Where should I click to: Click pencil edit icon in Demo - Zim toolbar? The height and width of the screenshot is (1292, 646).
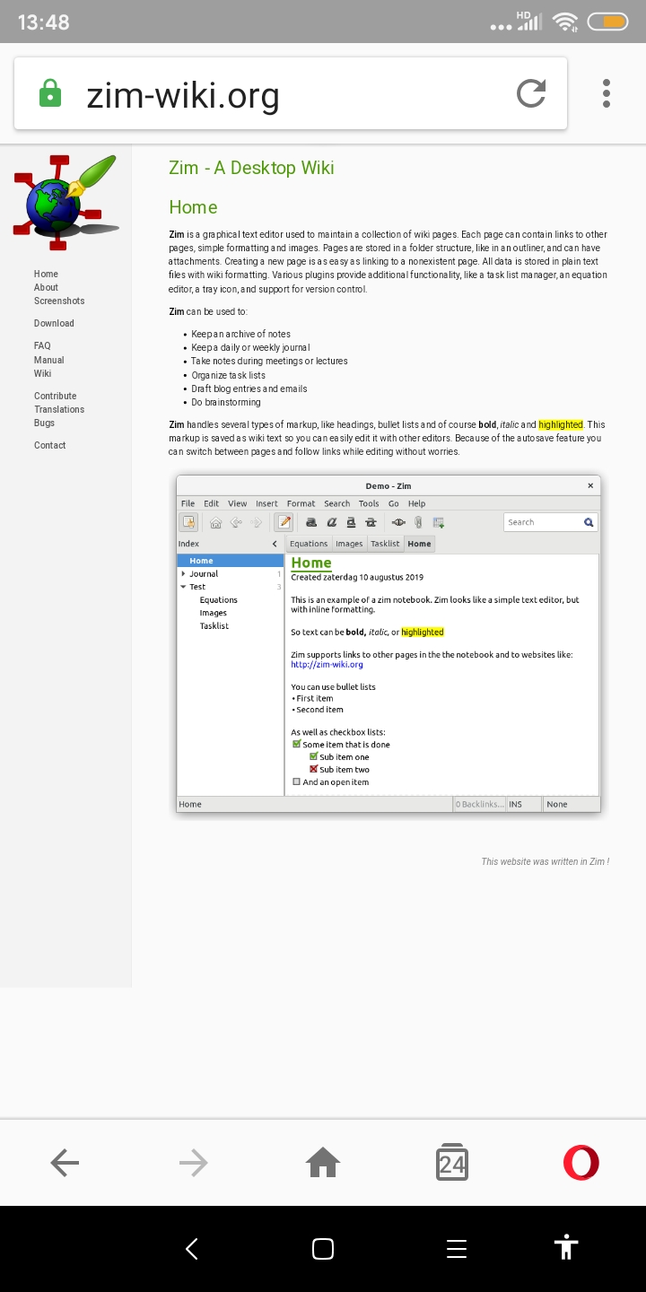coord(284,522)
